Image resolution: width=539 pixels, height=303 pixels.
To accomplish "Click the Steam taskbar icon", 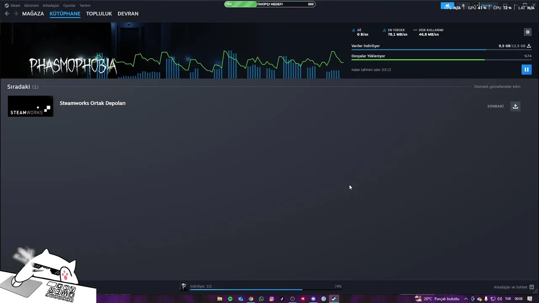I will [334, 299].
